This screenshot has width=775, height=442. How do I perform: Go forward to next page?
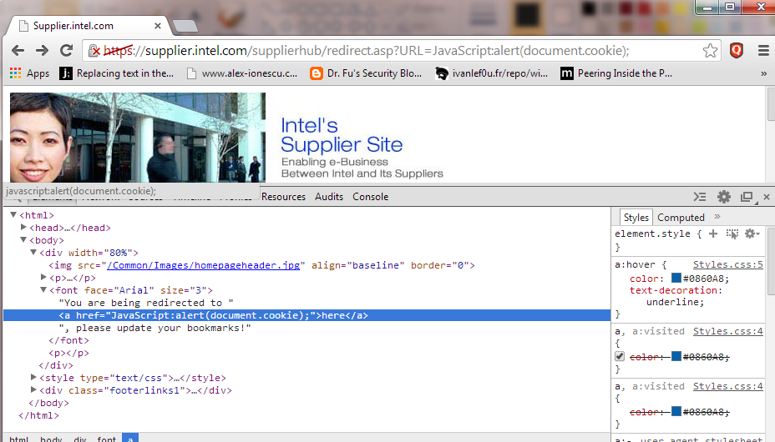[x=42, y=50]
